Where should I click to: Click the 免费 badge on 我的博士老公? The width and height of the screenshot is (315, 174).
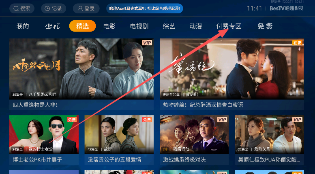tap(72, 120)
